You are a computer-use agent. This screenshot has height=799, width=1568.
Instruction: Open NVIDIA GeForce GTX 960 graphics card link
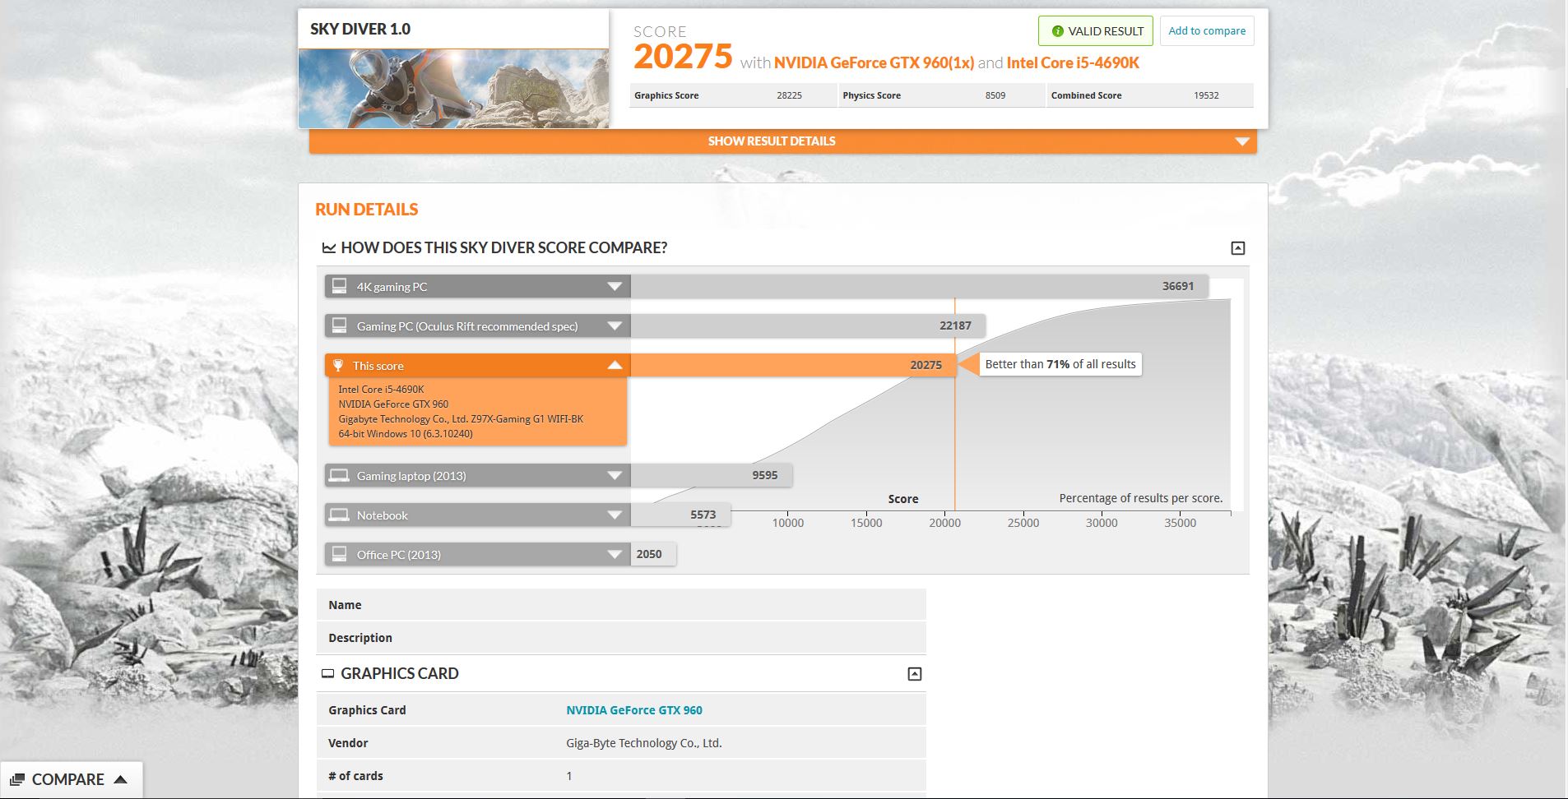point(634,710)
